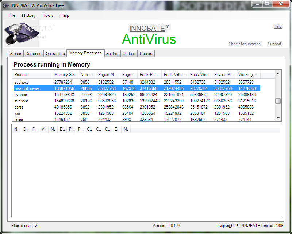Viewport: 292px width, 234px height.
Task: Click the process list scroll down arrow
Action: [278, 118]
